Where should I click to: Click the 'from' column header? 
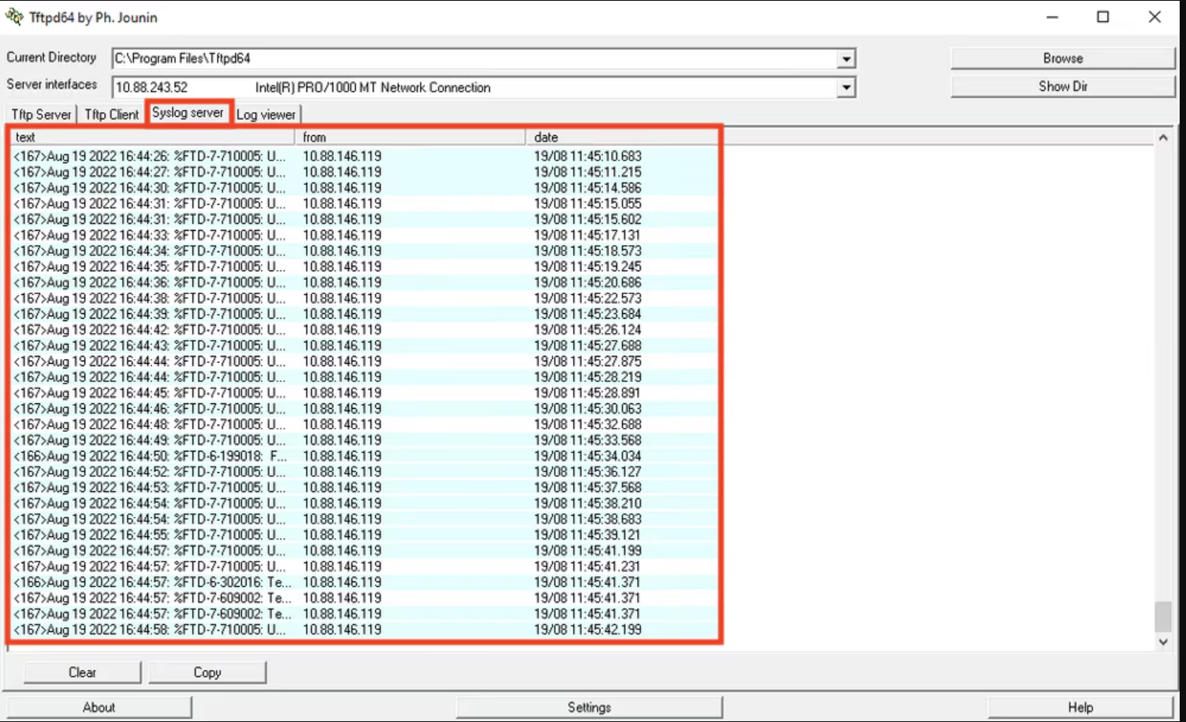[410, 138]
